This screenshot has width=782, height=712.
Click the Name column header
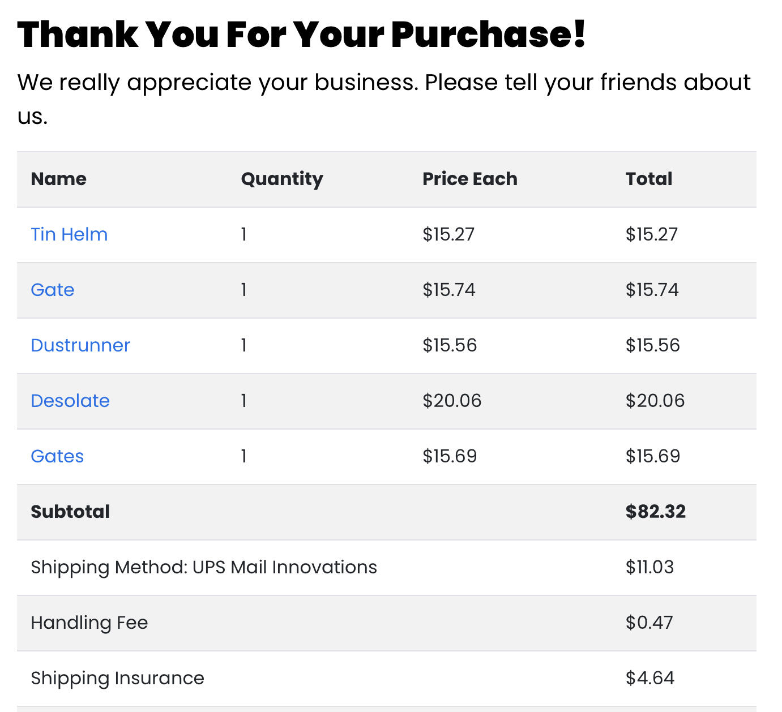[x=59, y=179]
